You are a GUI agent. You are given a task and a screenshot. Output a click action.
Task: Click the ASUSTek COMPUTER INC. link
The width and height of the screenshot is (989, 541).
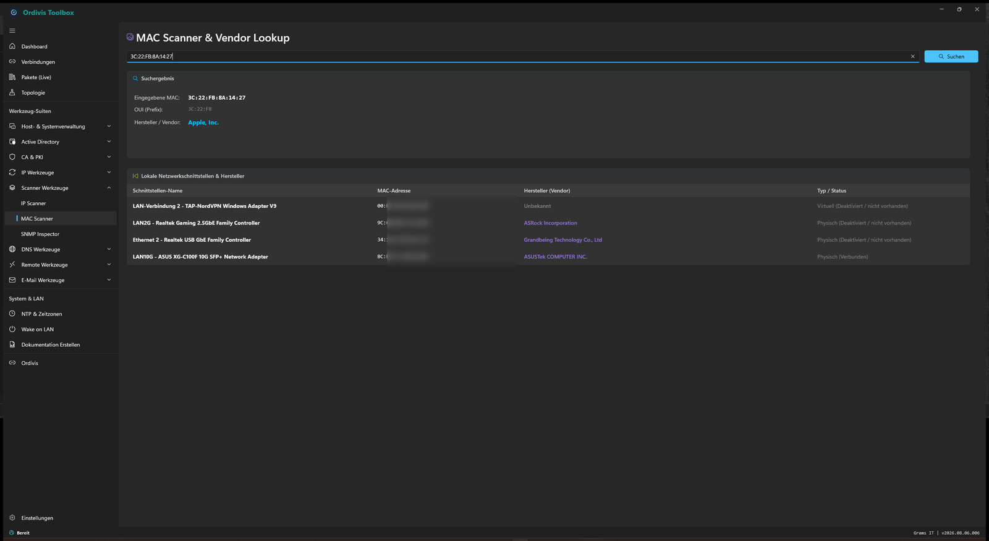coord(556,257)
